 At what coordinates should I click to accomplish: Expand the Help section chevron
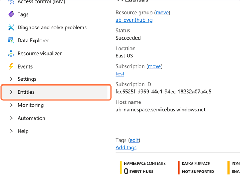[x=11, y=131]
